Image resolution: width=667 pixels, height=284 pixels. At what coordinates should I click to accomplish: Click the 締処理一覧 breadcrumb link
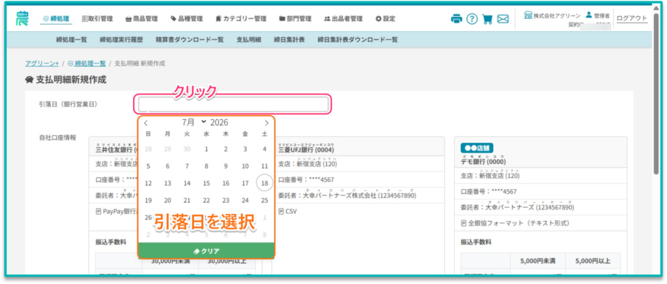click(x=87, y=63)
